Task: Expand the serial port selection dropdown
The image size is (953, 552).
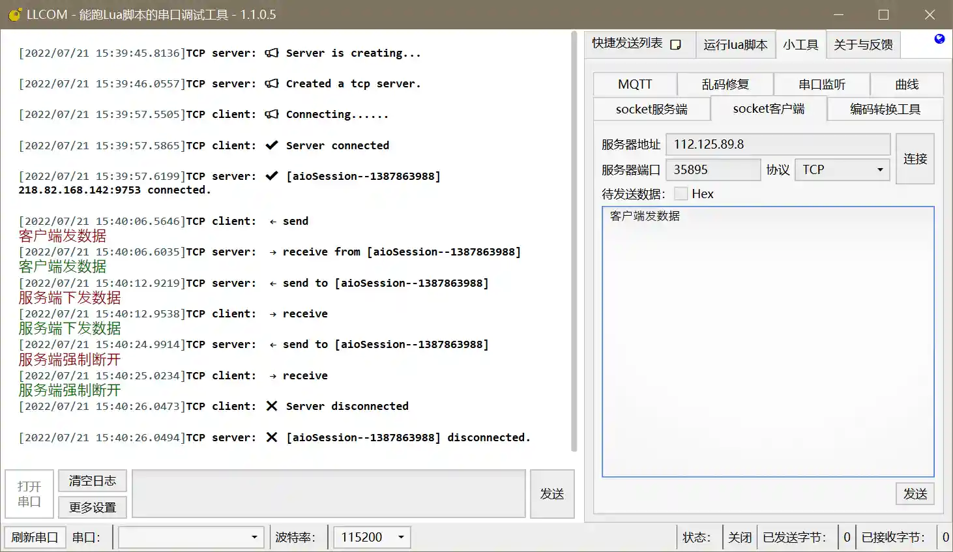Action: 190,537
